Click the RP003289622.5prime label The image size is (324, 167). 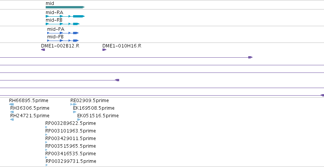coord(71,123)
